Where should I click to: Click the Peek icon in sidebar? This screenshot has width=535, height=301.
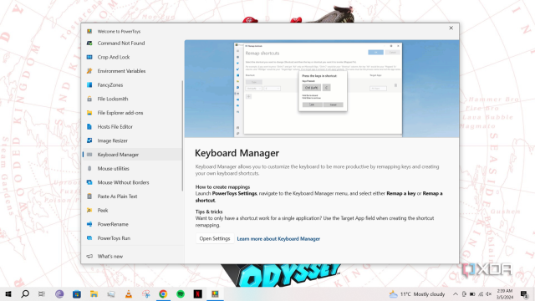pos(89,210)
